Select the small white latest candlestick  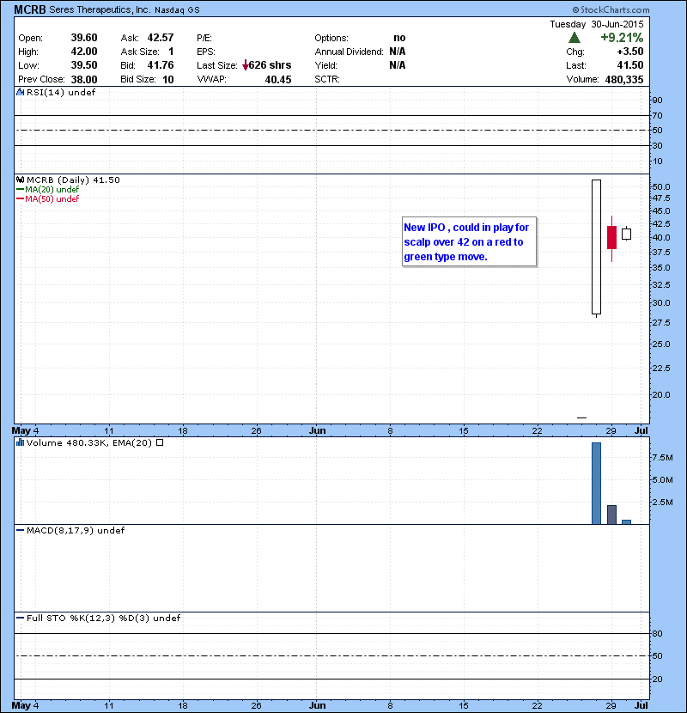(x=627, y=234)
